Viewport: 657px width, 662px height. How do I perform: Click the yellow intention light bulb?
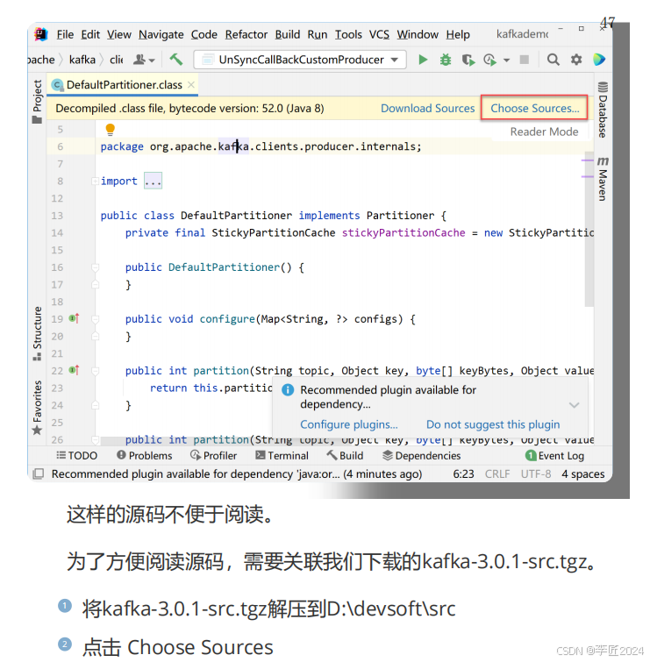coord(111,129)
